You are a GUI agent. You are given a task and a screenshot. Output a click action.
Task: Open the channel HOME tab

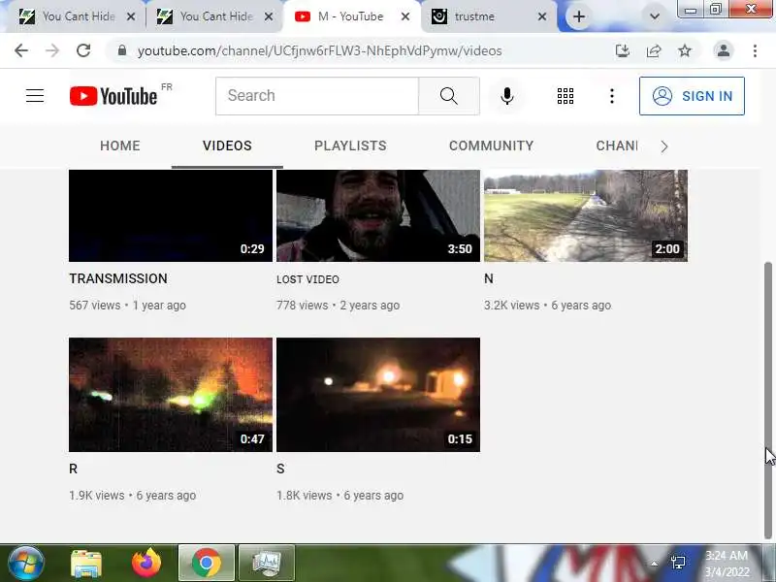[119, 145]
